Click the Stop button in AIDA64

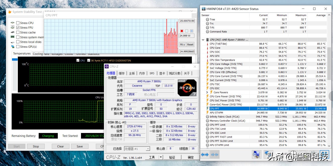[x=36, y=146]
